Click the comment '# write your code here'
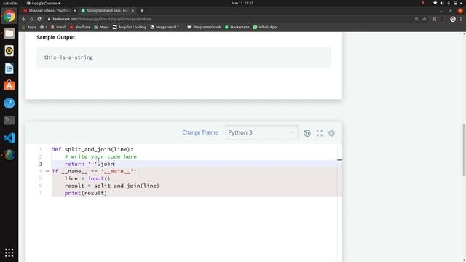This screenshot has height=262, width=466. coord(100,156)
